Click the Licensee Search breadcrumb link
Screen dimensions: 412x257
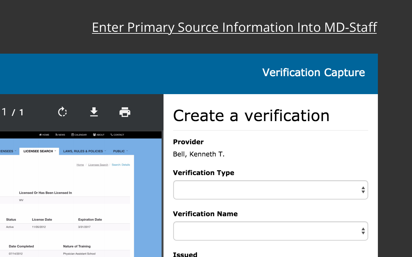(98, 164)
